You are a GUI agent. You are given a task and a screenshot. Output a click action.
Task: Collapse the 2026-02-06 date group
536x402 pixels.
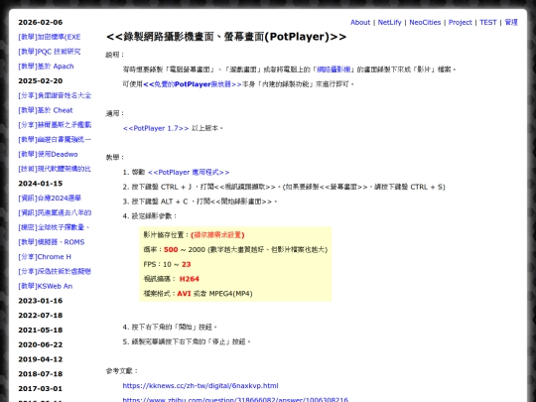coord(41,22)
